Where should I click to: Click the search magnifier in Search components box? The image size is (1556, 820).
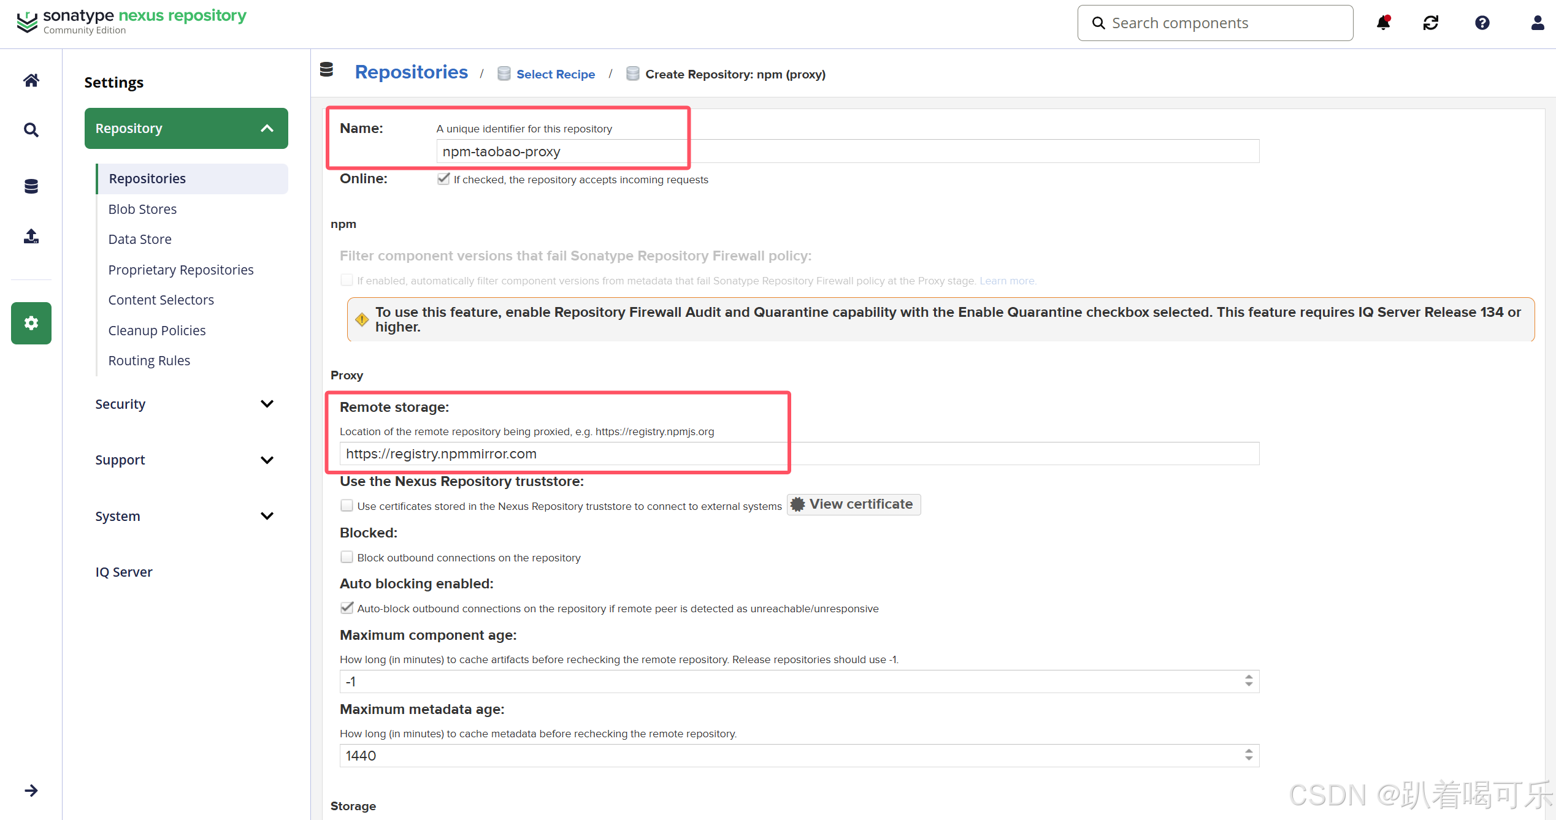pyautogui.click(x=1098, y=23)
